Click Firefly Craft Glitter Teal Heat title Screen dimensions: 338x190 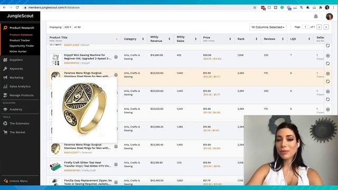tap(88, 164)
